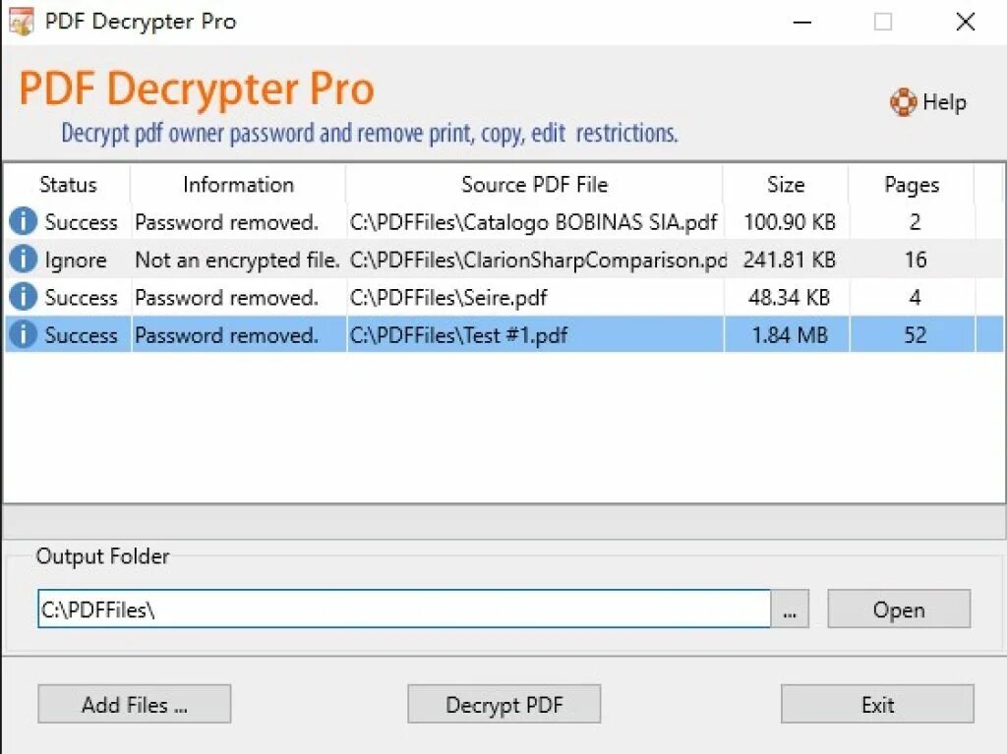Select the ClarionSharpComparison file row
The image size is (1007, 754).
[537, 260]
